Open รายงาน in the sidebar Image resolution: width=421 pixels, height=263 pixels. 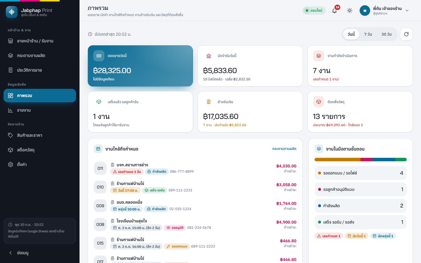pos(40,110)
